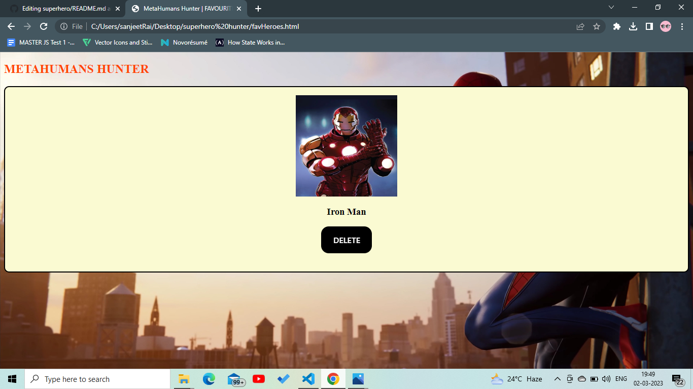Launch YouTube from the taskbar
The height and width of the screenshot is (389, 693).
point(259,379)
